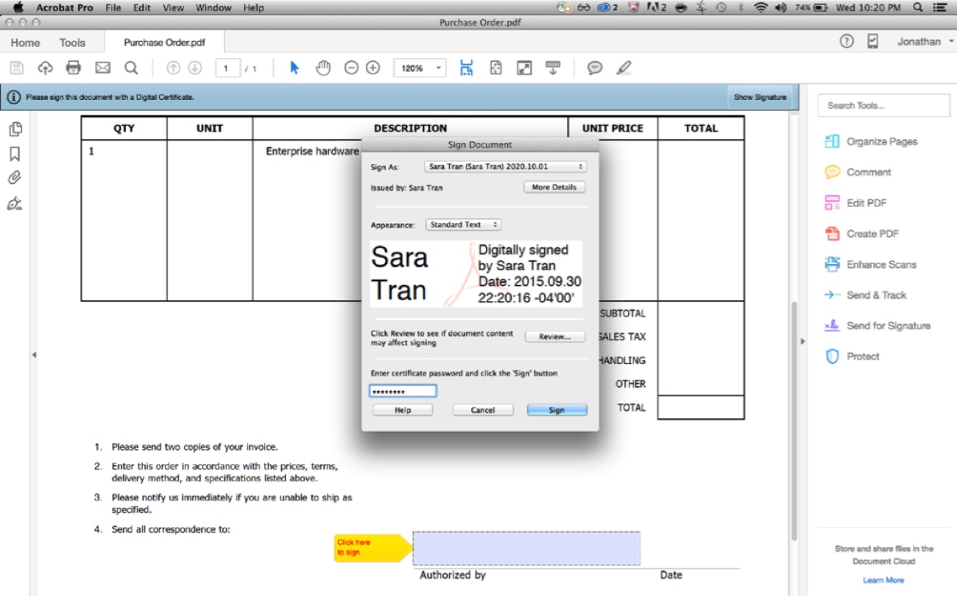Click the Search Tools field
957x596 pixels.
click(883, 105)
